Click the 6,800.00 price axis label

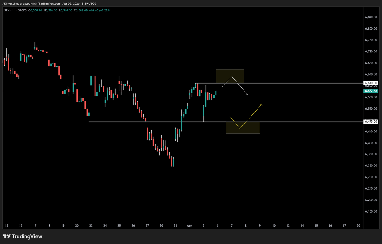click(371, 29)
